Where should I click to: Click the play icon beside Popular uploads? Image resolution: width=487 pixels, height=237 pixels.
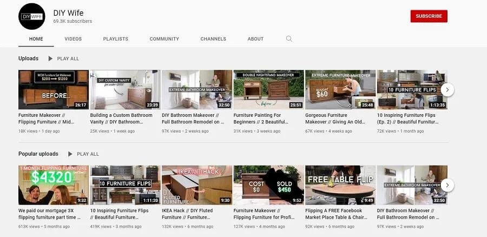click(70, 154)
